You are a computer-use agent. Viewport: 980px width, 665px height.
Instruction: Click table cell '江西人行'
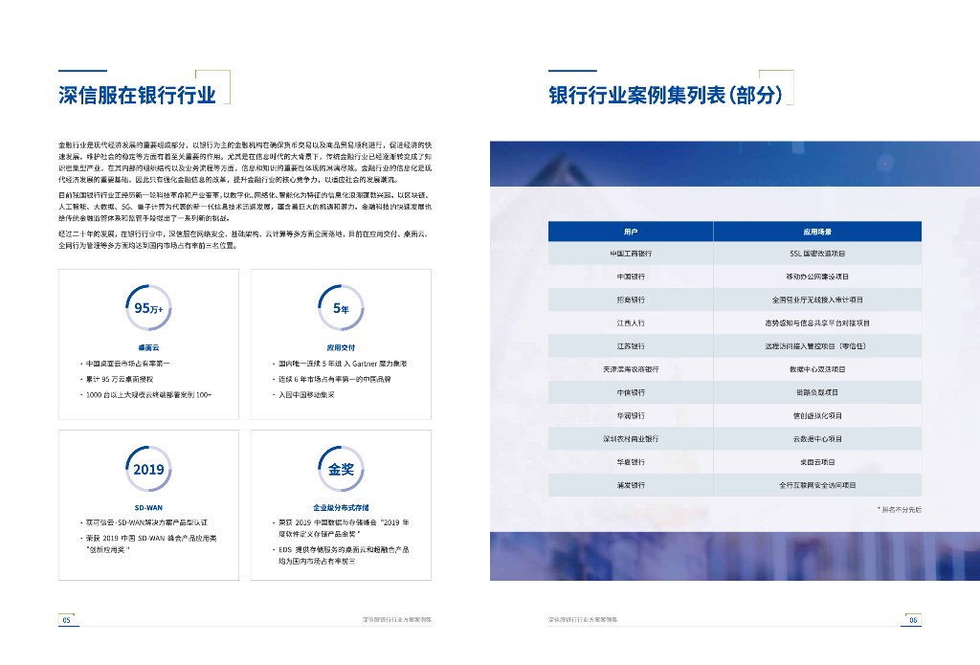click(x=631, y=323)
